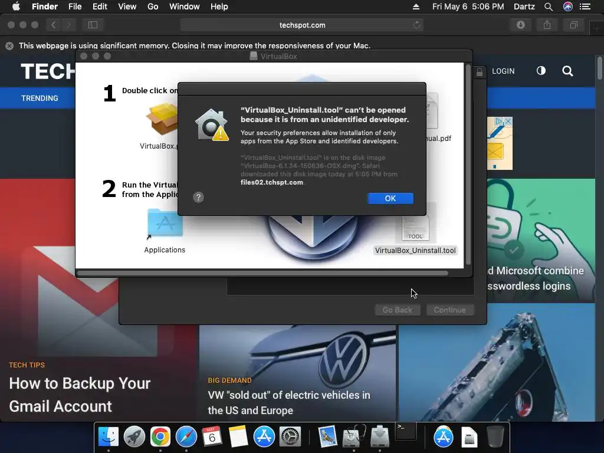Click the eject icon in menu bar
The width and height of the screenshot is (604, 453).
pyautogui.click(x=416, y=6)
